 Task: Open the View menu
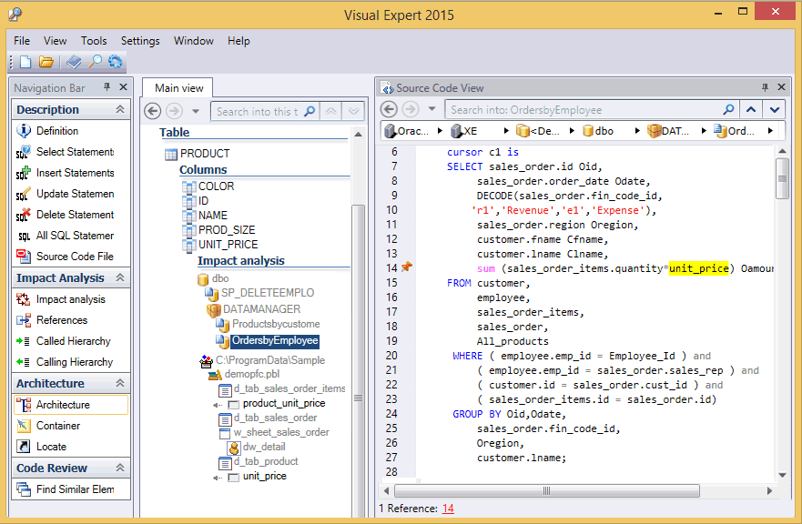coord(55,41)
